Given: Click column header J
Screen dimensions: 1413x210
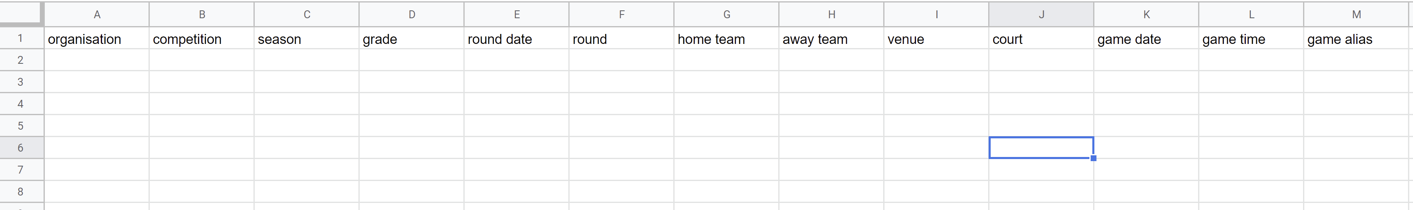Looking at the screenshot, I should coord(1041,15).
